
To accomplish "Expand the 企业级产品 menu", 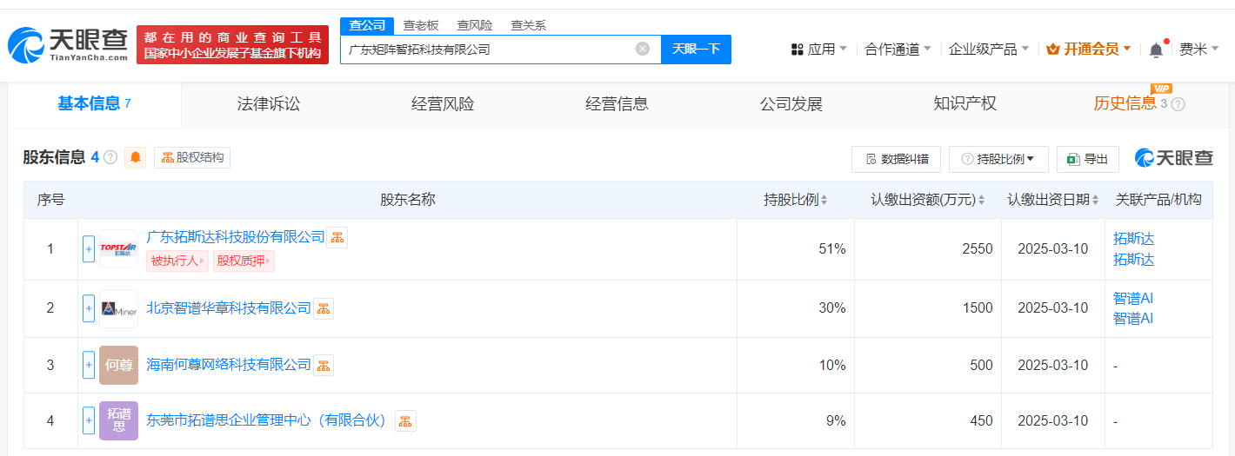I will point(988,50).
